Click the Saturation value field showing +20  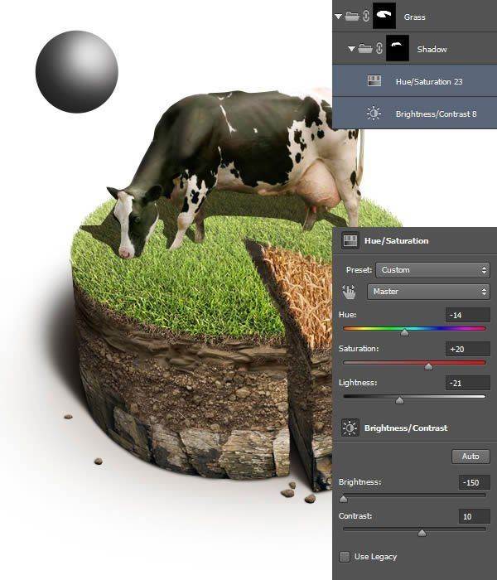[468, 349]
